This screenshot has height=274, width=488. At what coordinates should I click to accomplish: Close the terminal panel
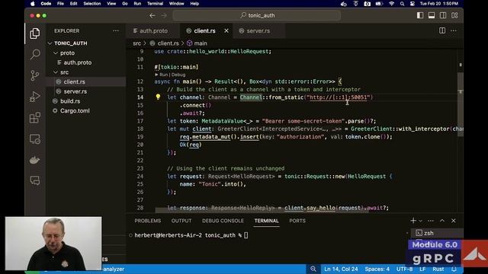[x=454, y=221]
